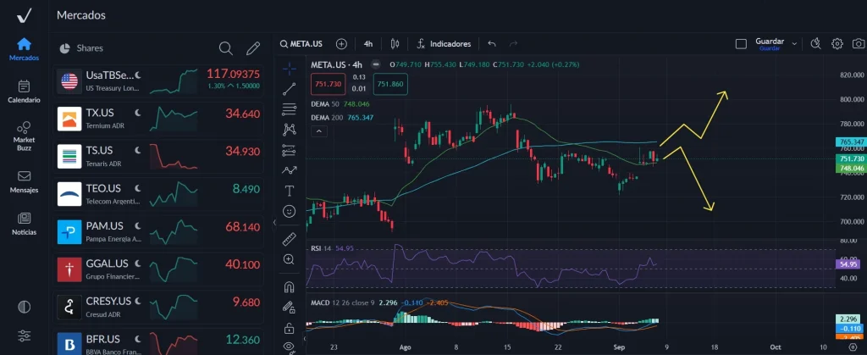Change the 4h timeframe interval
The image size is (867, 355).
(368, 44)
